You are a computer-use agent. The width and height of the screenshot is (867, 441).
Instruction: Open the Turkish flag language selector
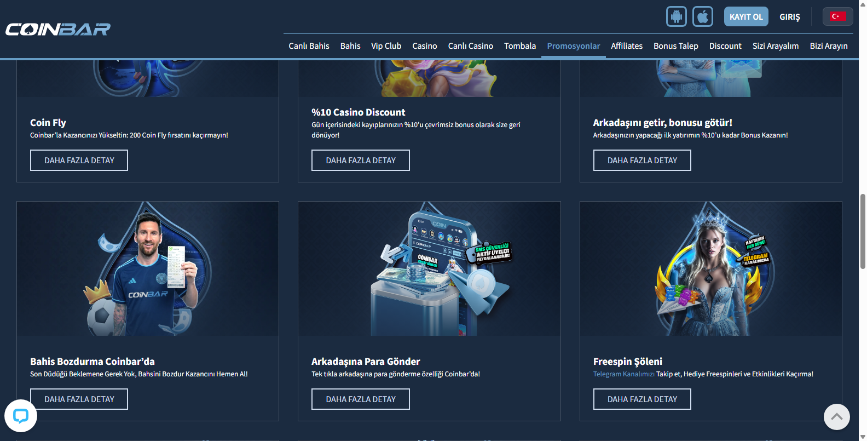837,16
